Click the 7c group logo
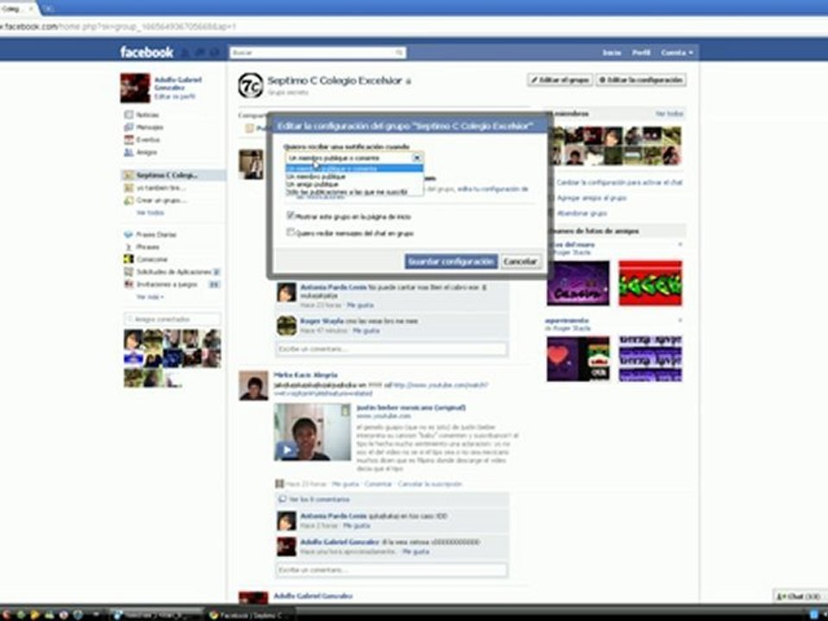This screenshot has width=828, height=621. (x=250, y=85)
